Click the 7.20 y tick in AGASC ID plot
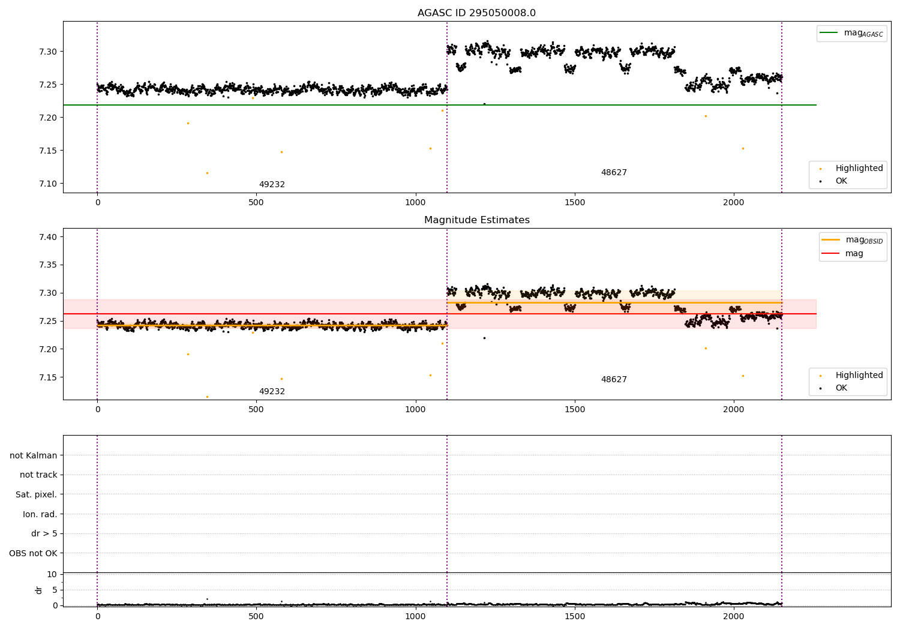The width and height of the screenshot is (900, 630). tap(48, 118)
